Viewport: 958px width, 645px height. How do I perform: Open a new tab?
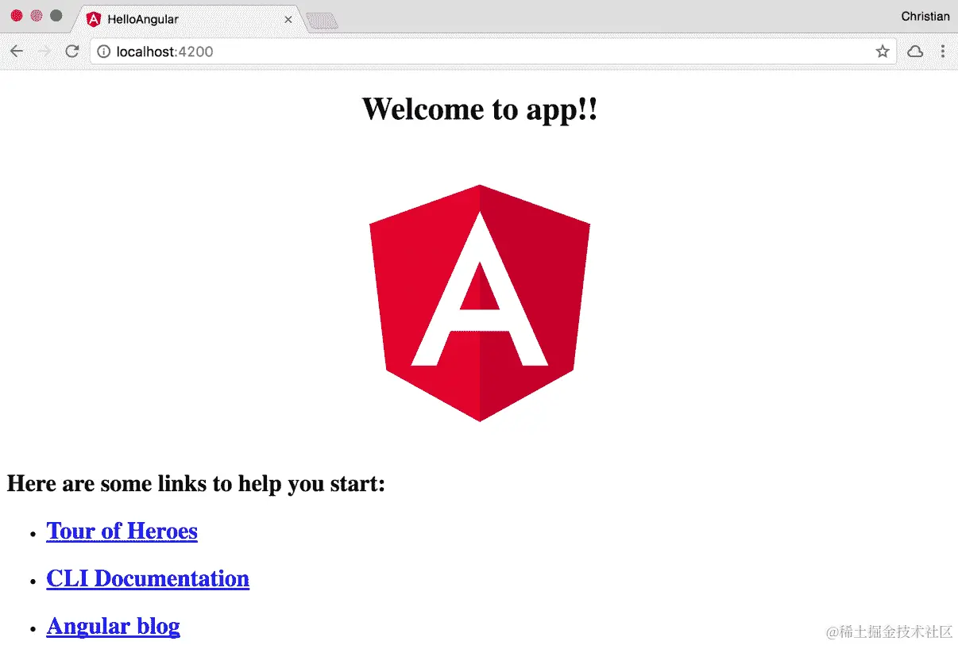[x=322, y=21]
